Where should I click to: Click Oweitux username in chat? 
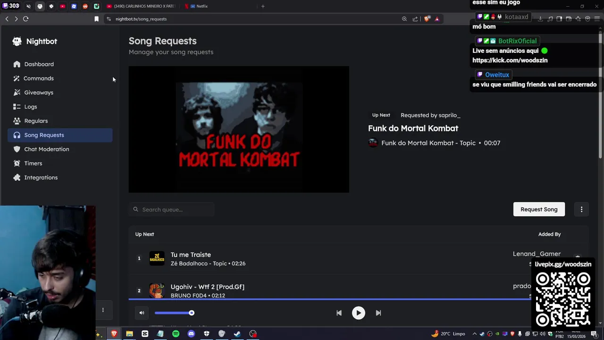497,75
